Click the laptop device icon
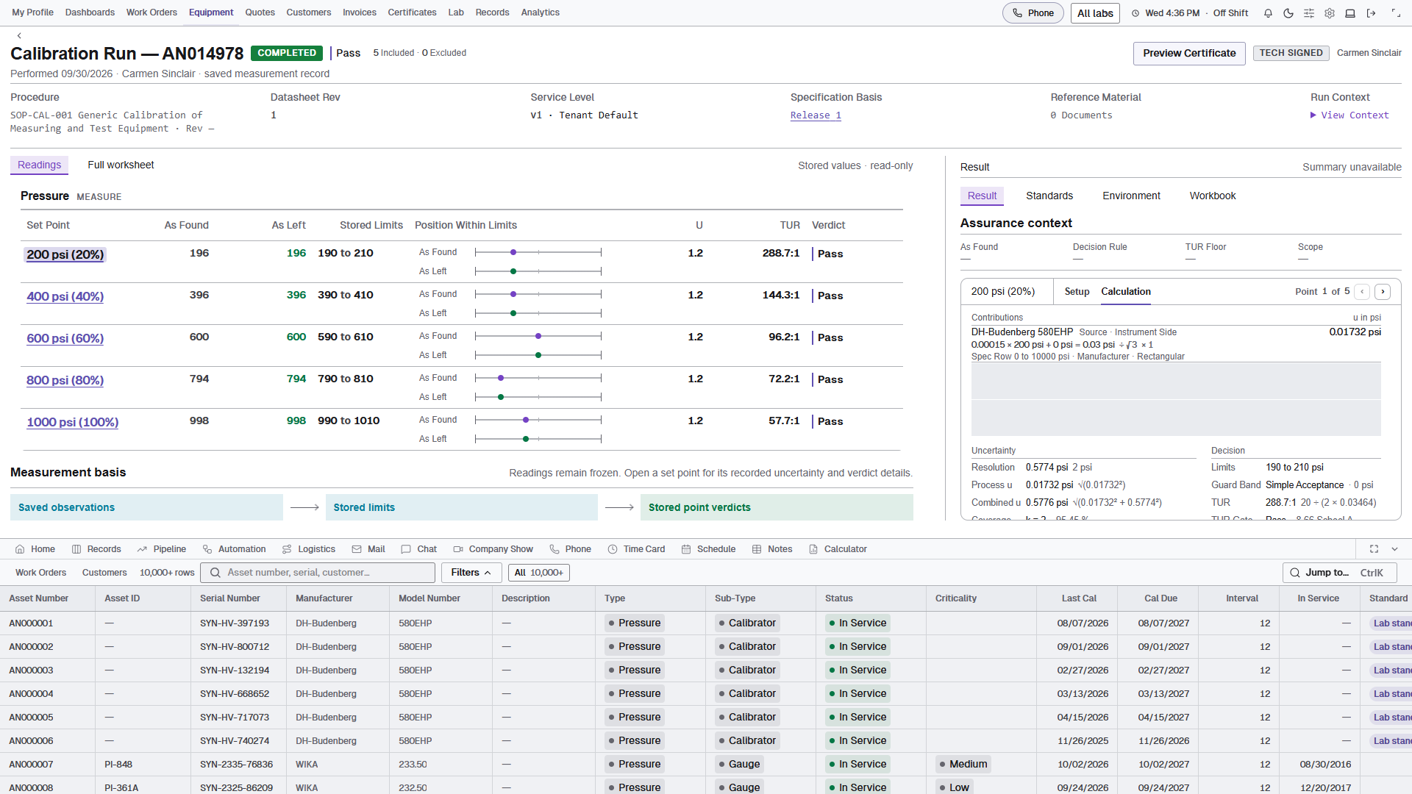This screenshot has height=794, width=1412. click(x=1350, y=13)
